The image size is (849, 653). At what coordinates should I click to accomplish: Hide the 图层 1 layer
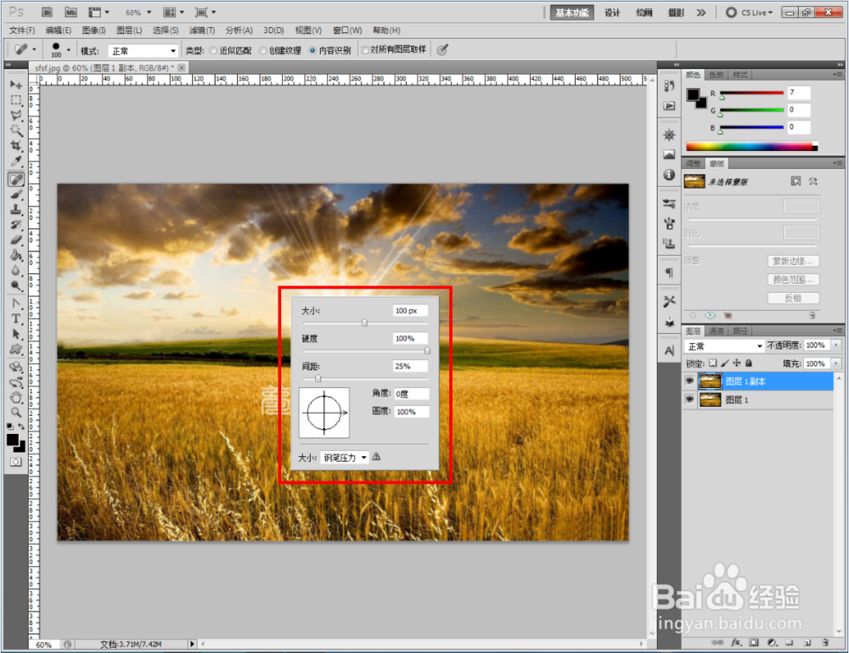[x=689, y=400]
